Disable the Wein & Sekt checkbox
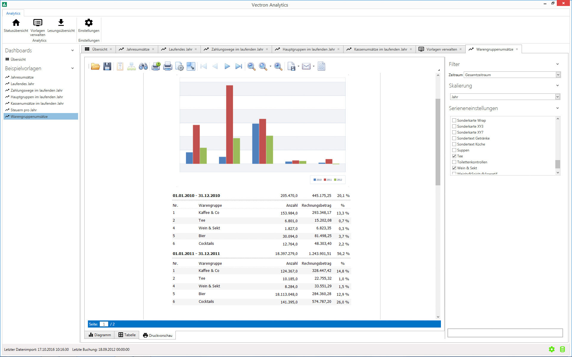Viewport: 572px width, 357px height. [454, 168]
